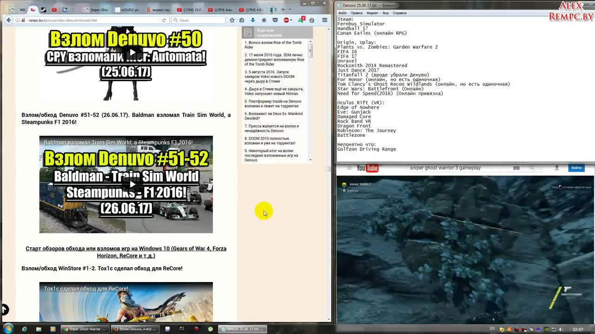Switch to яндекс tab in Firefox
Viewport: 595px width, 334px height.
click(159, 9)
